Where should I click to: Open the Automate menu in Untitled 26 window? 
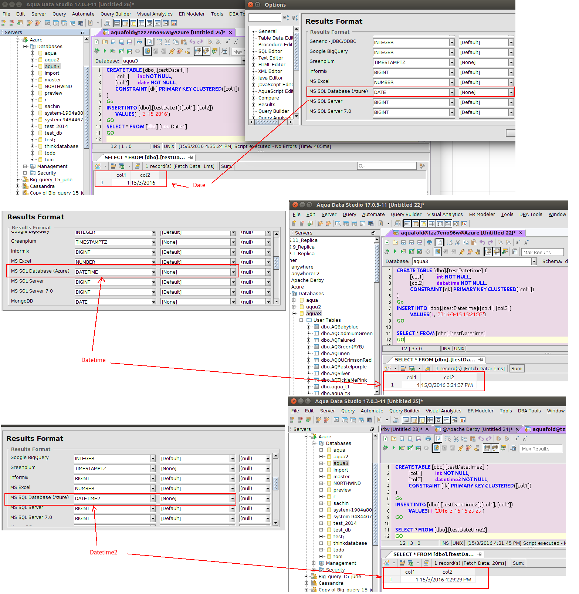[83, 14]
